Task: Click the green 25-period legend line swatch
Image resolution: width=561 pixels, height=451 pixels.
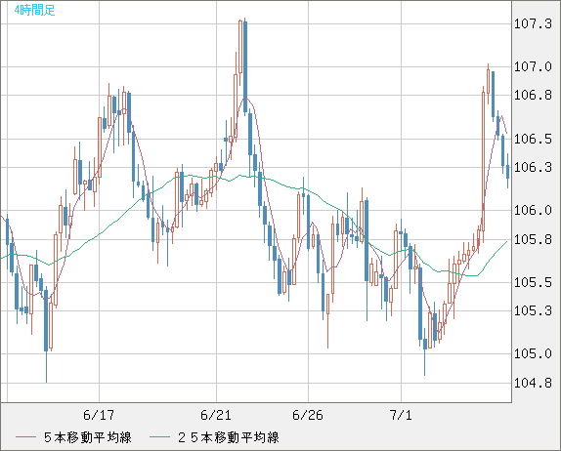Action: [159, 437]
